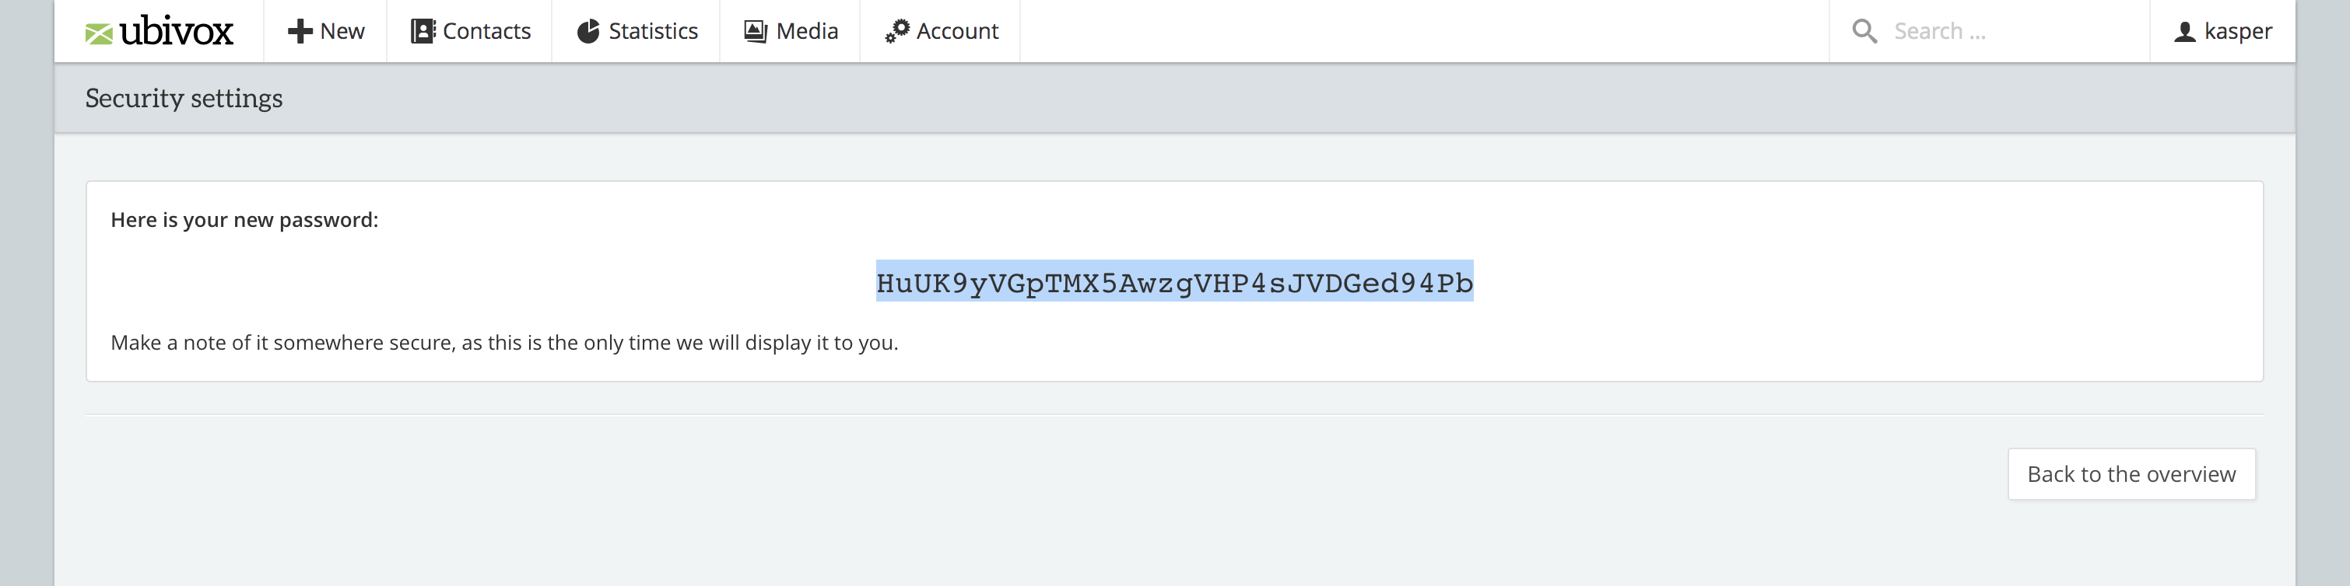Click the Contacts address book icon
The image size is (2350, 586).
click(x=423, y=31)
